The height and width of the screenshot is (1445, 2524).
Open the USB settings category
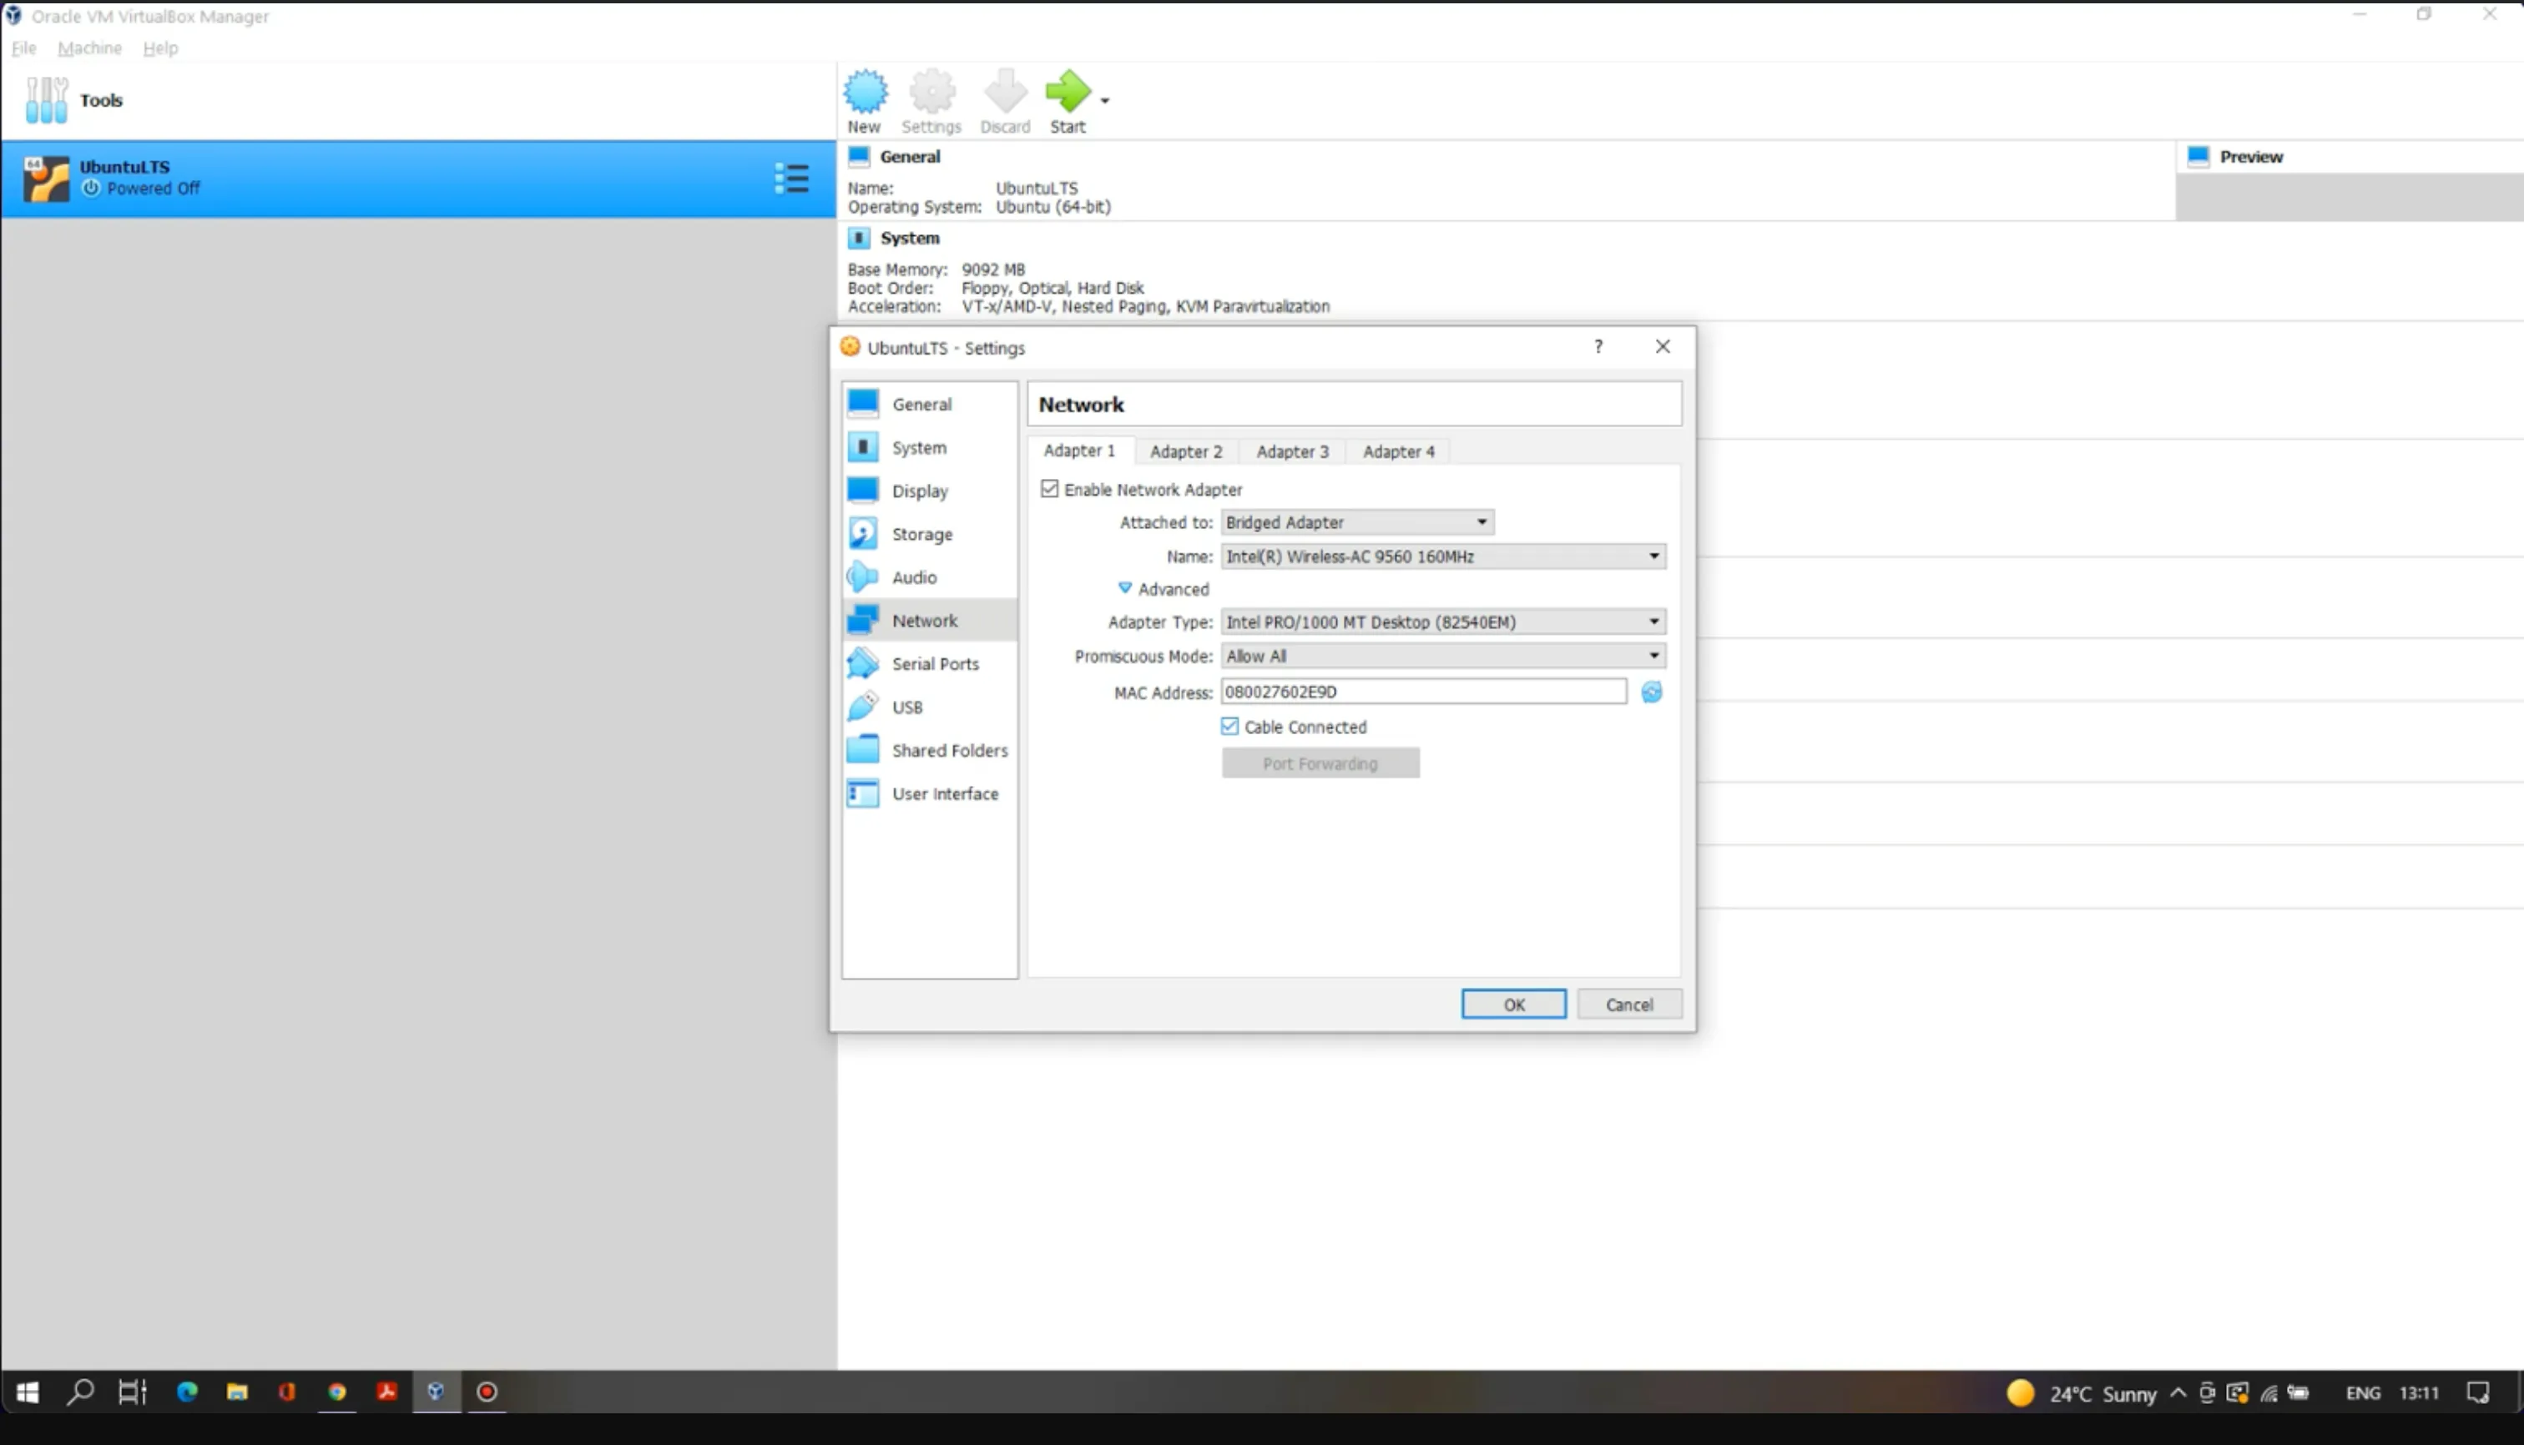[906, 707]
